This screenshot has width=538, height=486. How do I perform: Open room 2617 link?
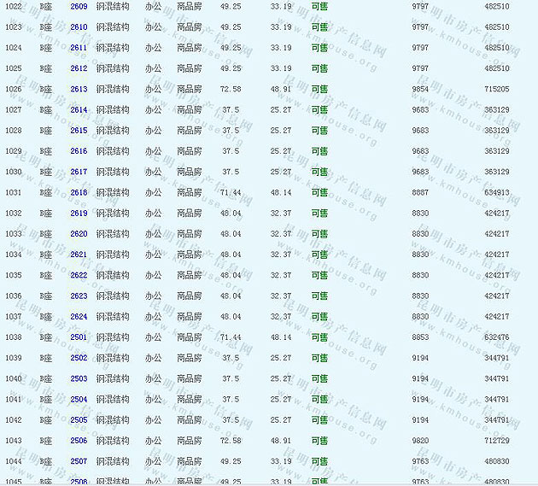(79, 172)
